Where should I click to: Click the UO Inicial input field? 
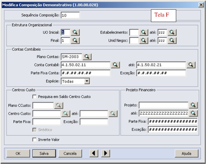point(65,32)
